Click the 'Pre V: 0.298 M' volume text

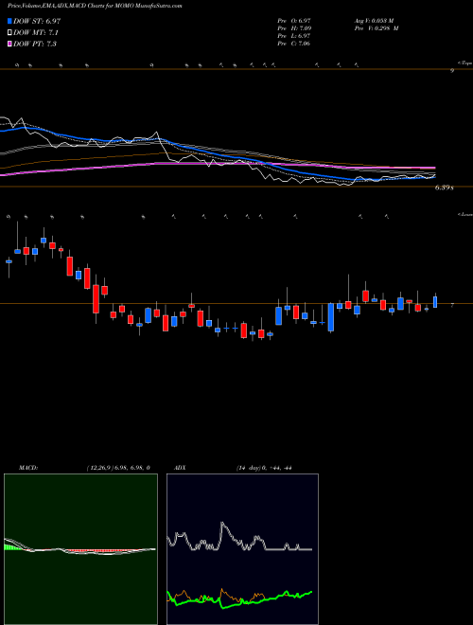(376, 27)
